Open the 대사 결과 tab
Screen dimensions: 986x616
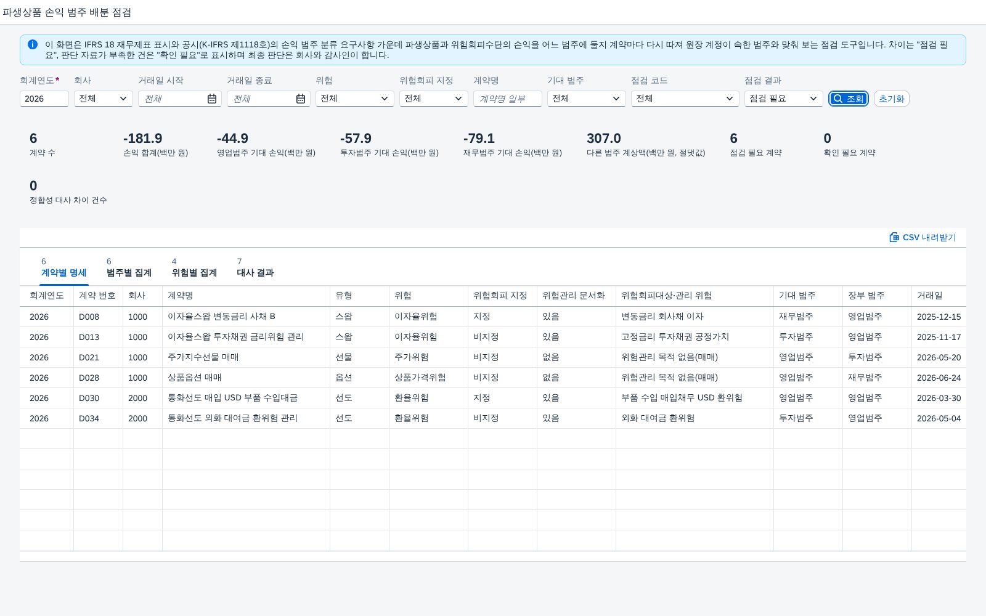click(256, 272)
